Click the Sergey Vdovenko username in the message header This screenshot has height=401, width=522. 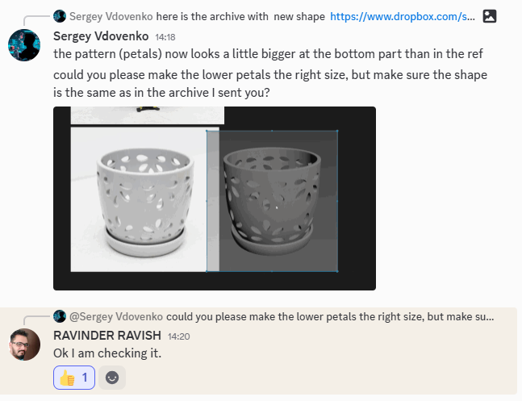(101, 36)
